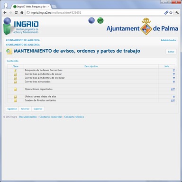Open the Contacto técnico link
182x182 pixels.
point(74,117)
